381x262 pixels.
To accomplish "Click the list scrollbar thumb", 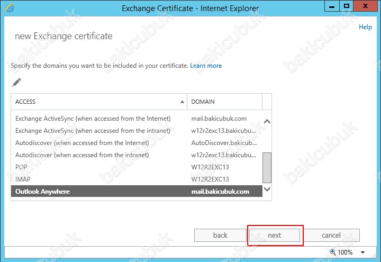I will pyautogui.click(x=267, y=167).
